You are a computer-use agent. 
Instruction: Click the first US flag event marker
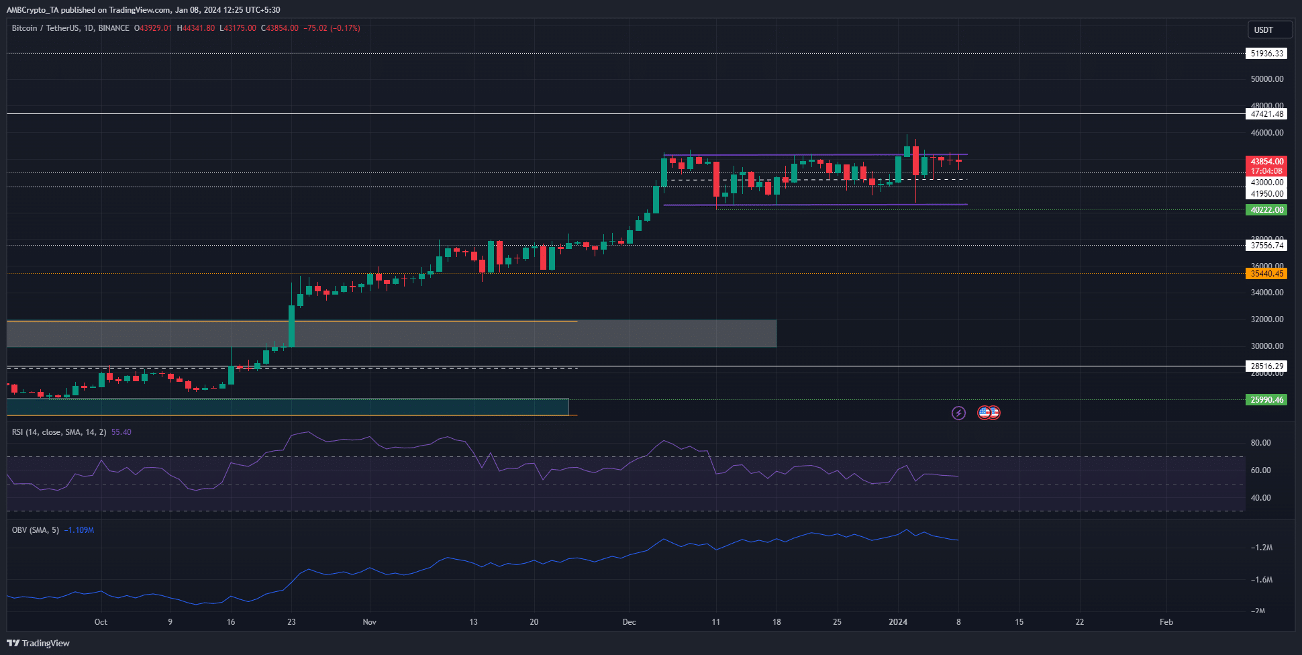pyautogui.click(x=984, y=413)
